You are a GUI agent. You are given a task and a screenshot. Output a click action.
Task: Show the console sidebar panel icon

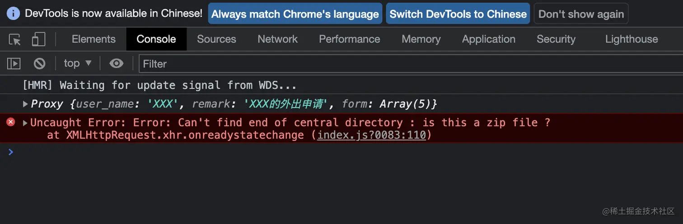pos(14,64)
